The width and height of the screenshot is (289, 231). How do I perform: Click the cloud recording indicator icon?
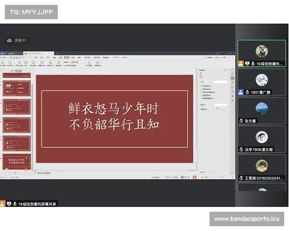click(x=9, y=40)
